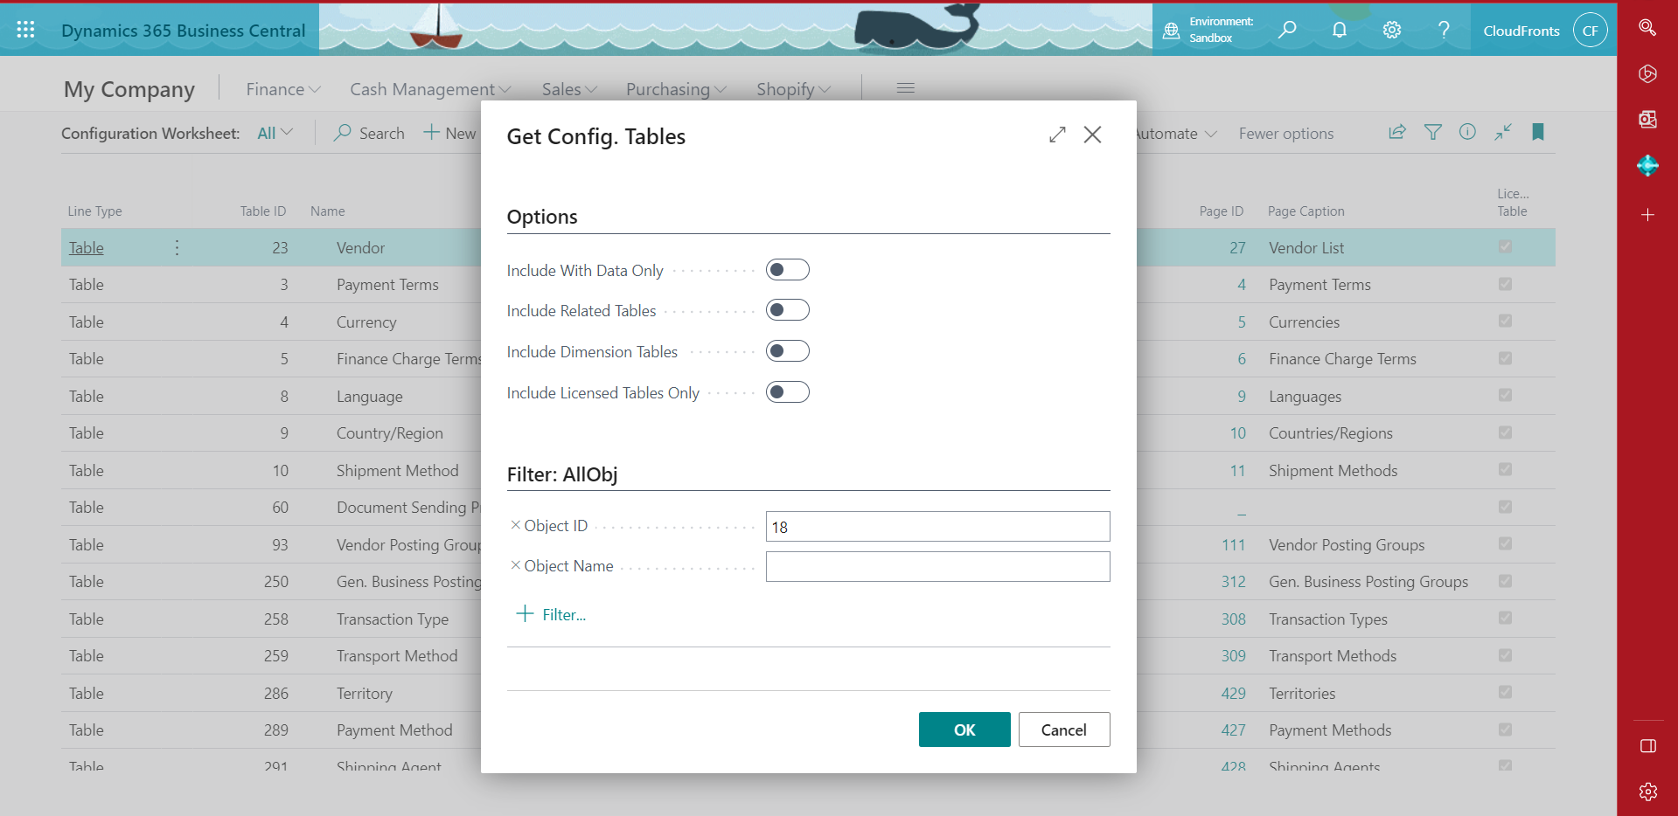Open the Outlook icon in sidebar
This screenshot has width=1678, height=816.
[x=1647, y=119]
